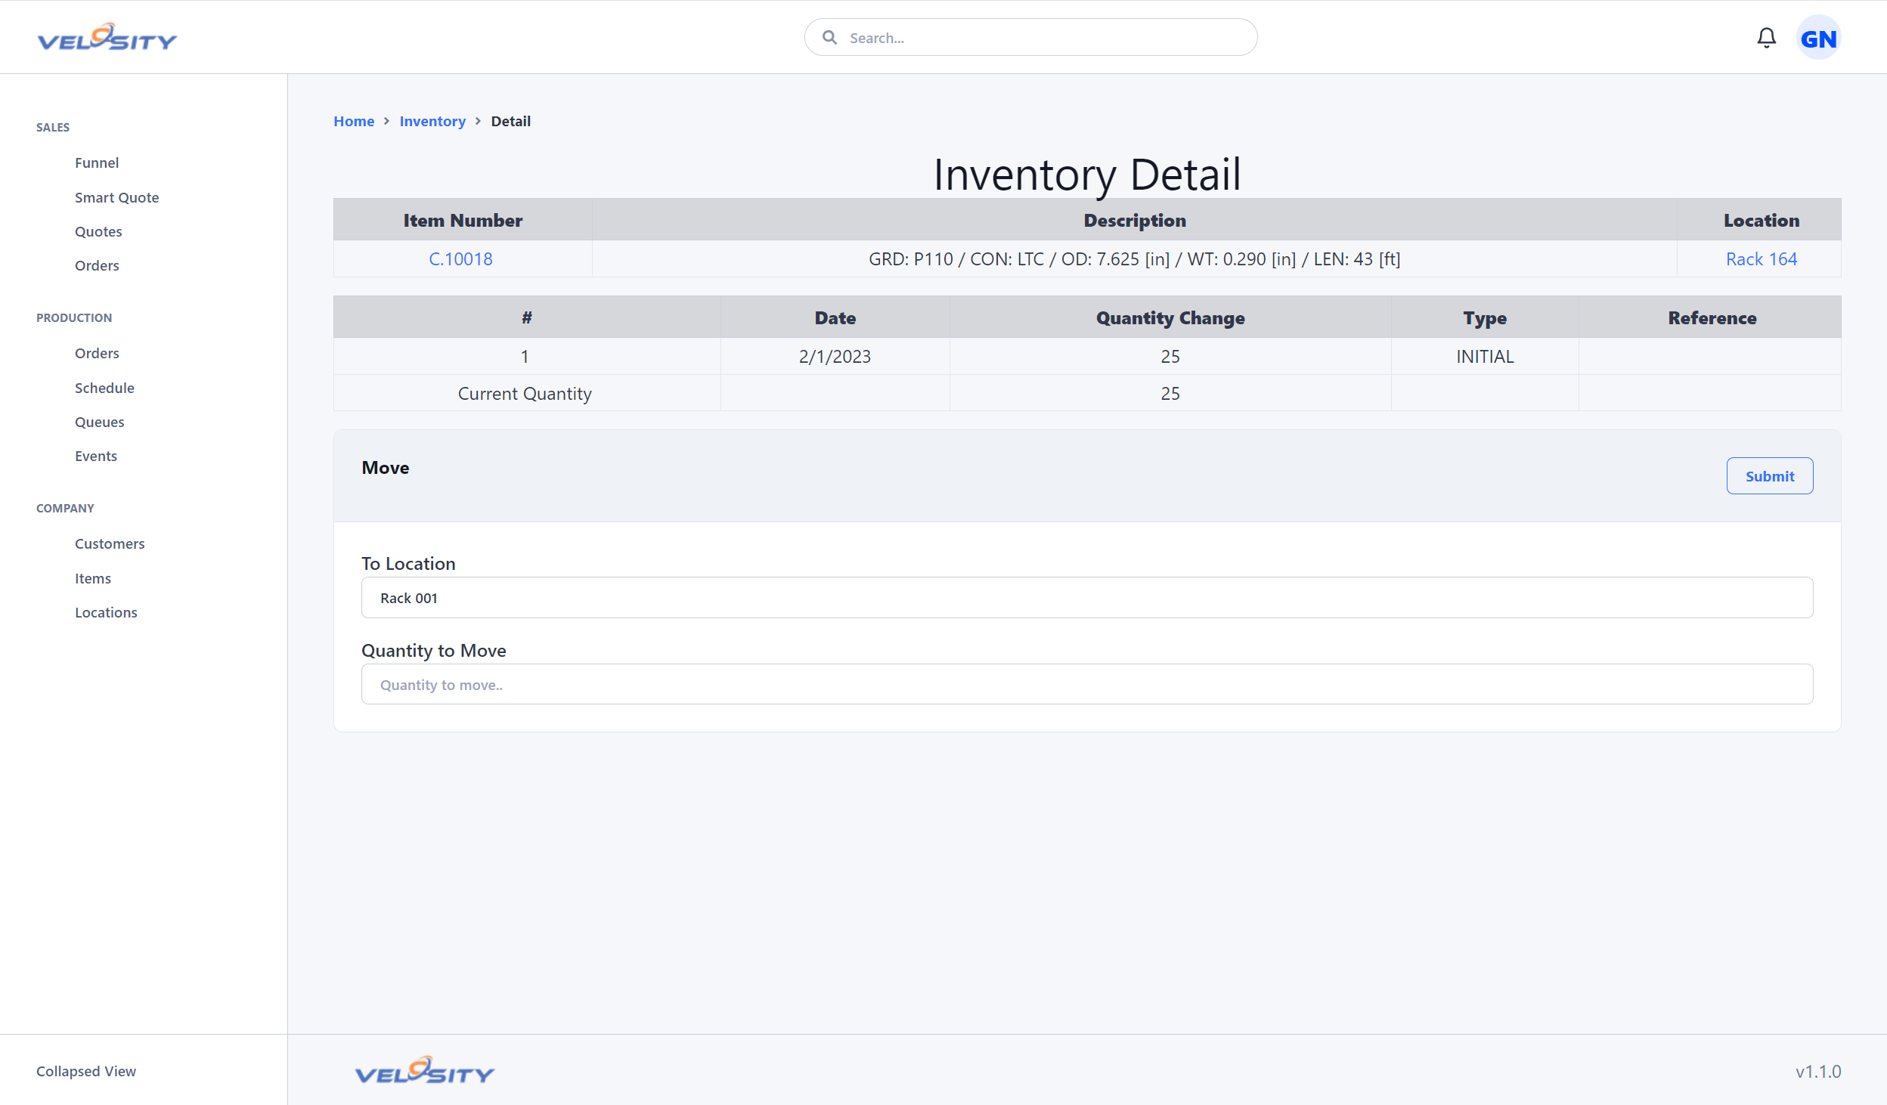This screenshot has height=1105, width=1887.
Task: Open the Items page
Action: (x=93, y=578)
